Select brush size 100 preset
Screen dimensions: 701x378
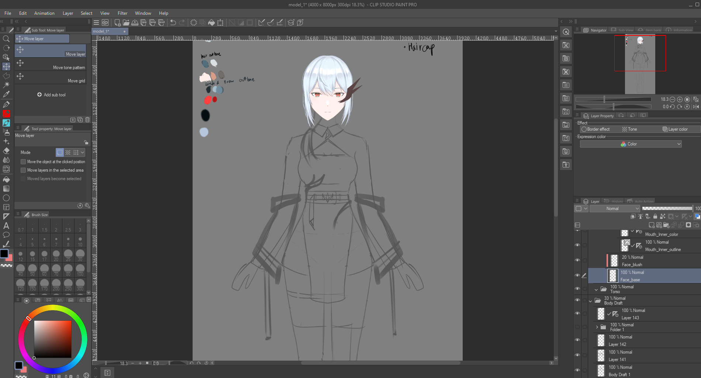coord(80,269)
